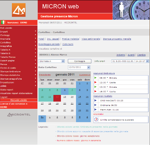Open the Cartellino menu item

(6, 43)
